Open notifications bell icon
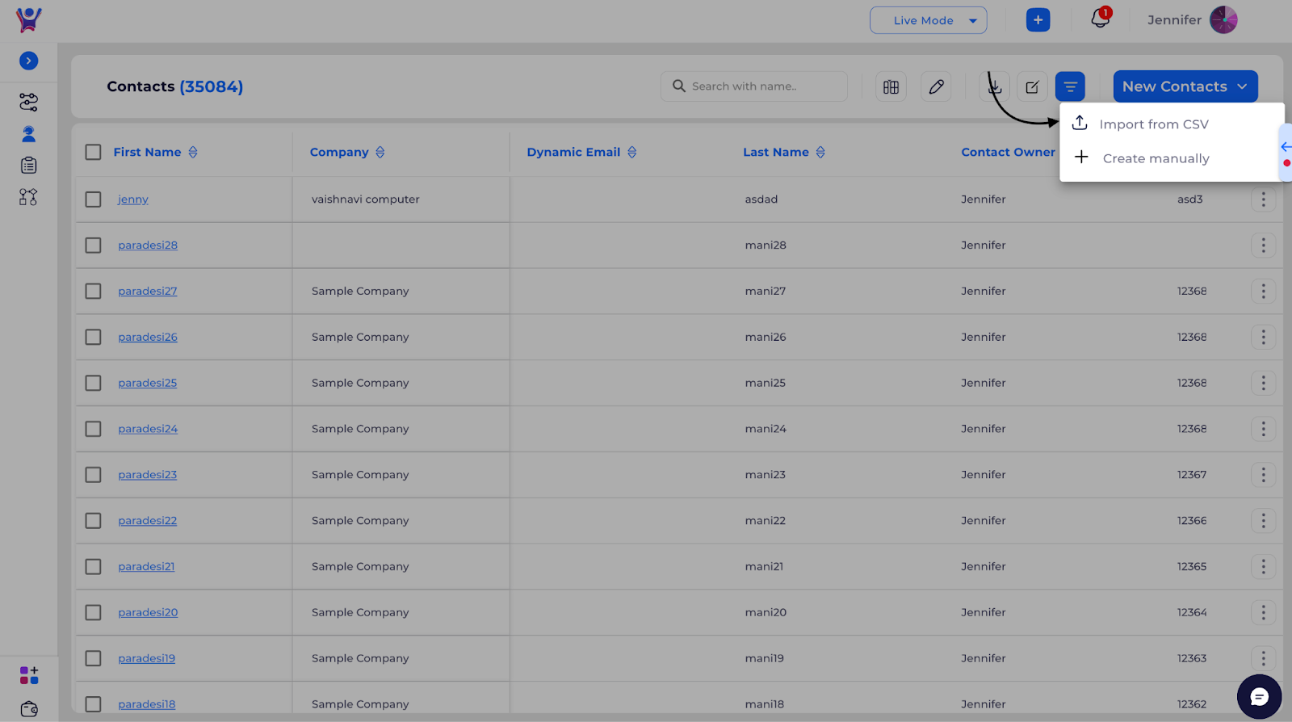This screenshot has height=722, width=1292. pos(1100,19)
